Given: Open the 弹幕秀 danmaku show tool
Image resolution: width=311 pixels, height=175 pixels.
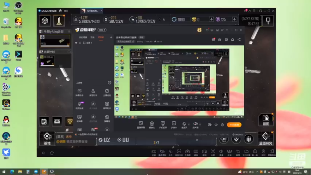Looking at the screenshot, I should (107, 119).
